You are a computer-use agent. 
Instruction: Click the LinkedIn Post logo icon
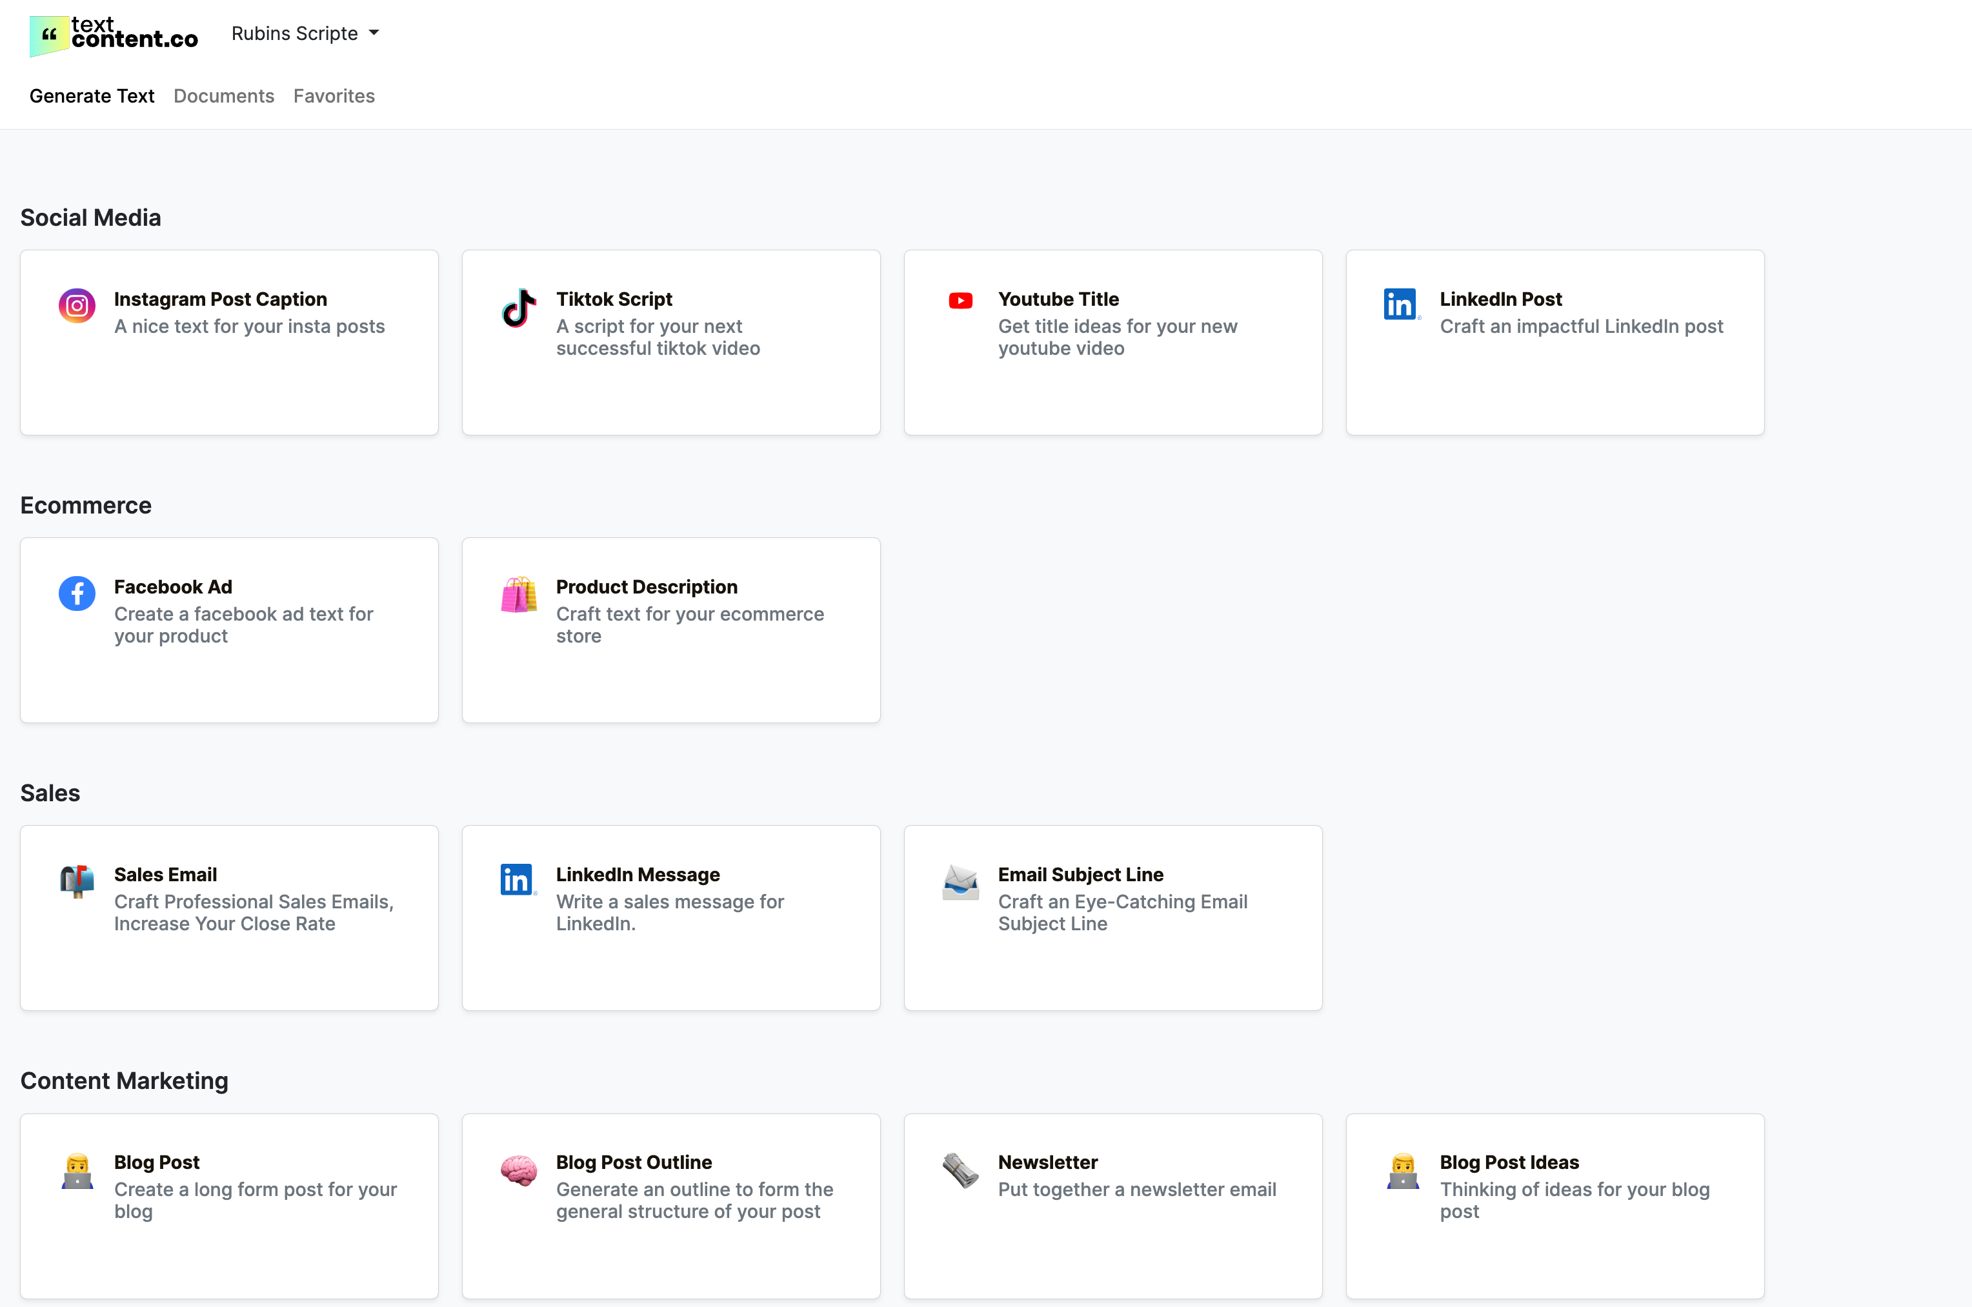point(1401,304)
